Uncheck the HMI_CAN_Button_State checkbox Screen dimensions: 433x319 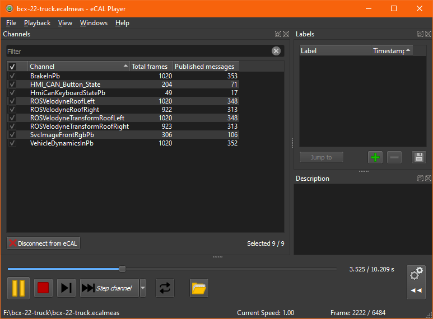point(12,84)
